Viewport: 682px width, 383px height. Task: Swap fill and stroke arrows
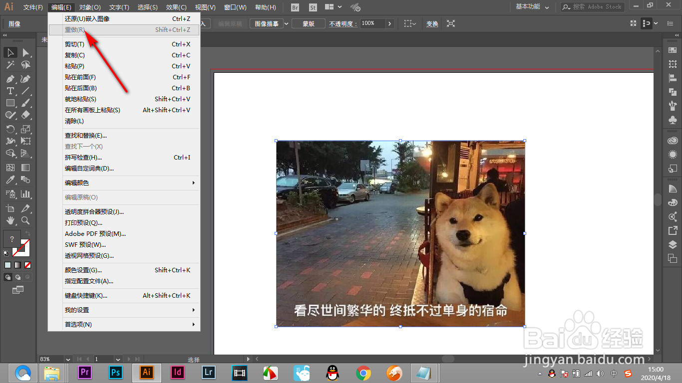(x=28, y=233)
